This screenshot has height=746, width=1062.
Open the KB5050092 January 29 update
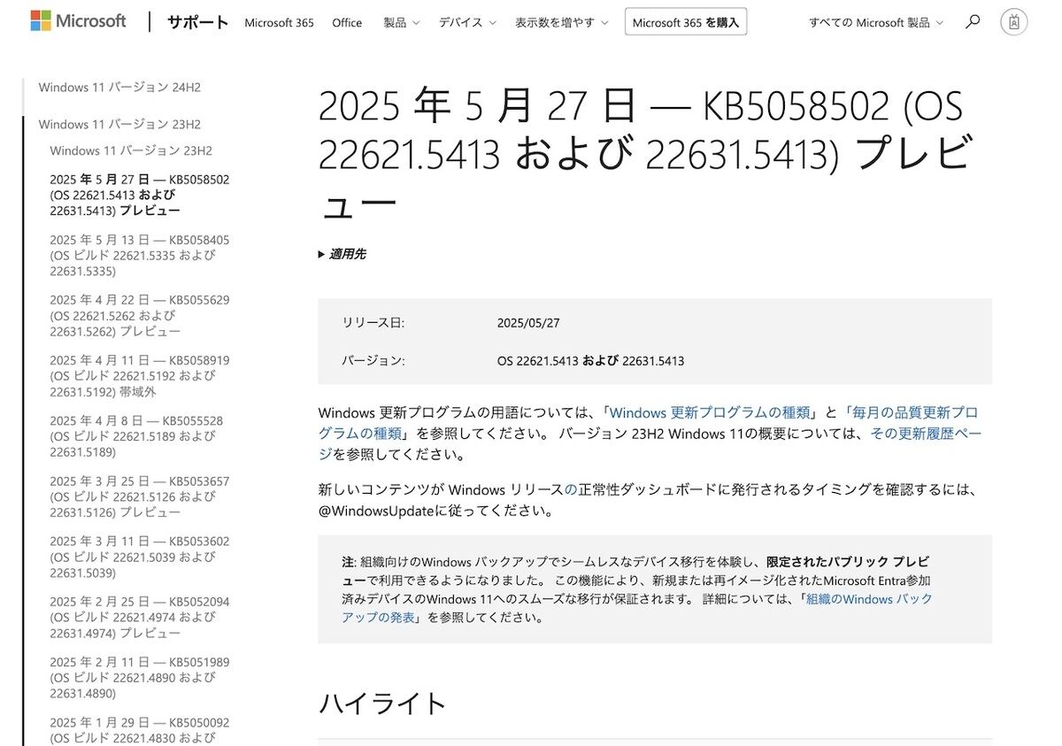139,730
